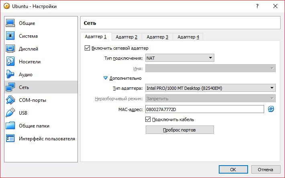Expand the Тип адаптера Intel PRO/1000 dropdown
The image size is (285, 178).
pyautogui.click(x=210, y=88)
